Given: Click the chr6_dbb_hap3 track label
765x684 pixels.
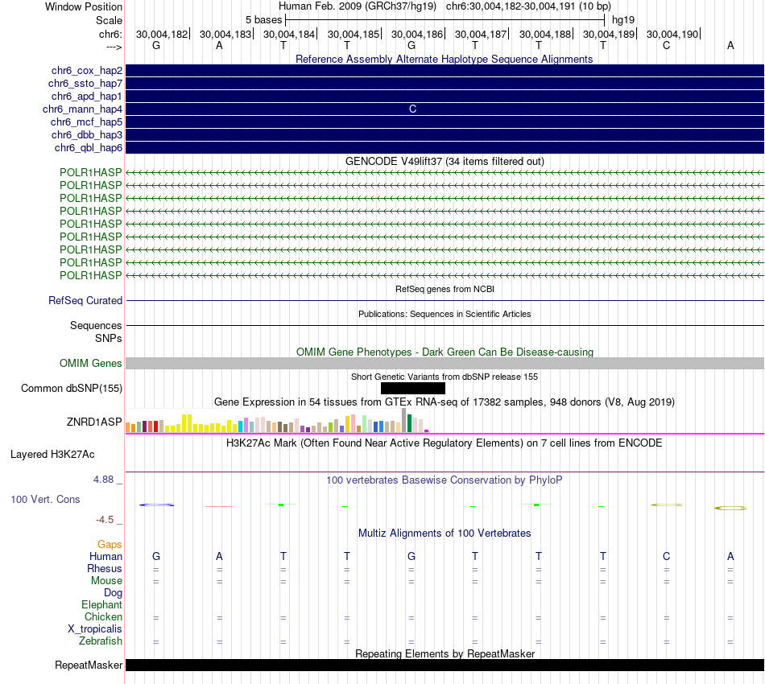Looking at the screenshot, I should 87,134.
